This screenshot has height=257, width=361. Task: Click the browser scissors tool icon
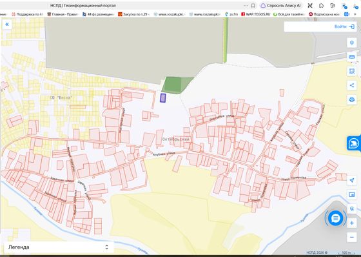(310, 6)
